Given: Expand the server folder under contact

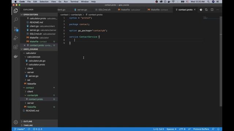Looking at the screenshot, I should click(x=26, y=103).
